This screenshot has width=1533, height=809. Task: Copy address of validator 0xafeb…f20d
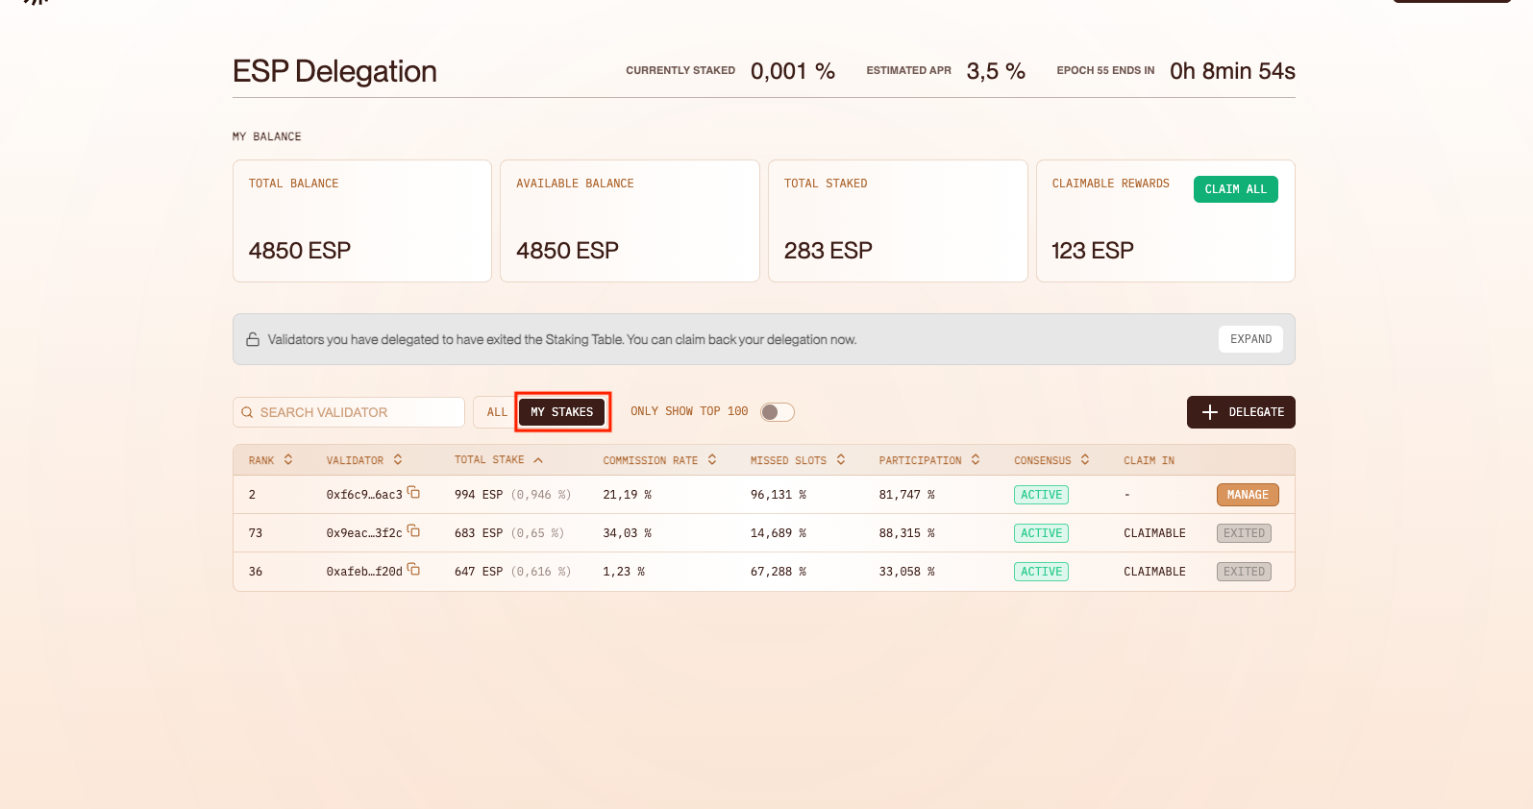(x=413, y=569)
